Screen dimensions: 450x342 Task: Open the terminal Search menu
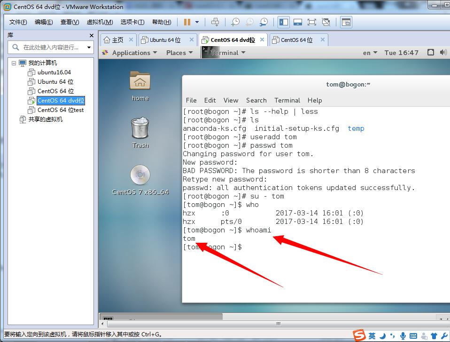[256, 100]
